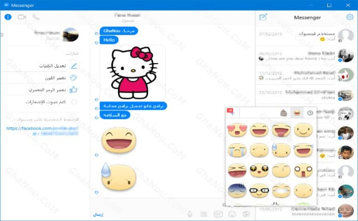Image resolution: width=358 pixels, height=221 pixels.
Task: Start a video call with the camera icon
Action: 22,17
